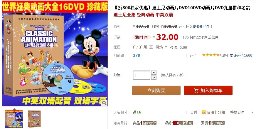Screen dimensions: 256x129
Task: Select the first product thumbnail with Mickey
Action: coord(14,119)
